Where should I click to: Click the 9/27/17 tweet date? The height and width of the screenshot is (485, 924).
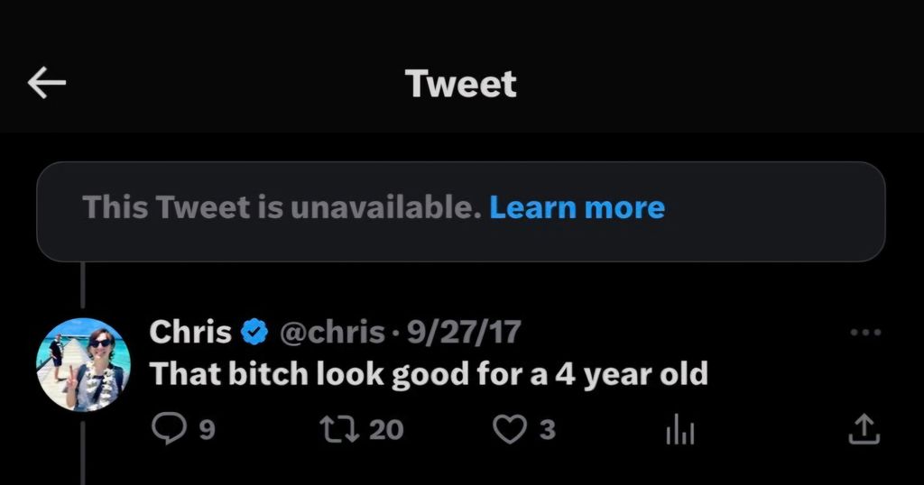pos(464,333)
